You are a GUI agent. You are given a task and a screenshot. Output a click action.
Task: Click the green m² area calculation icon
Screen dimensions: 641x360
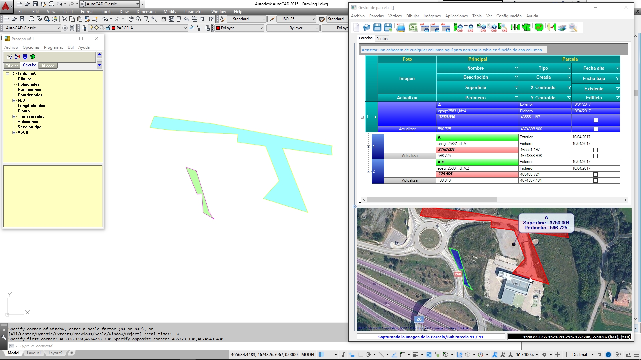(x=539, y=28)
